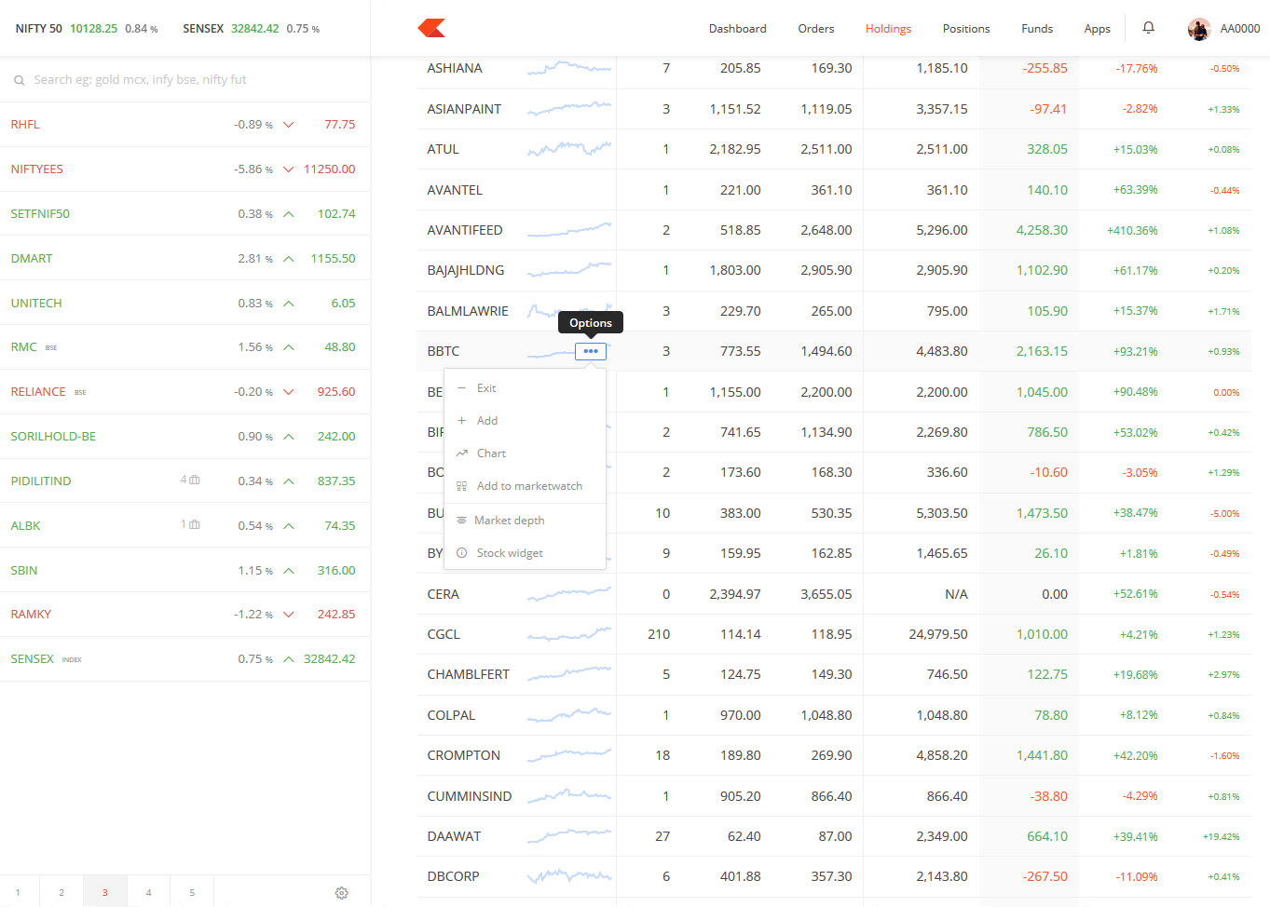Click the RAMKY down arrow indicator
The image size is (1270, 907).
tap(289, 615)
